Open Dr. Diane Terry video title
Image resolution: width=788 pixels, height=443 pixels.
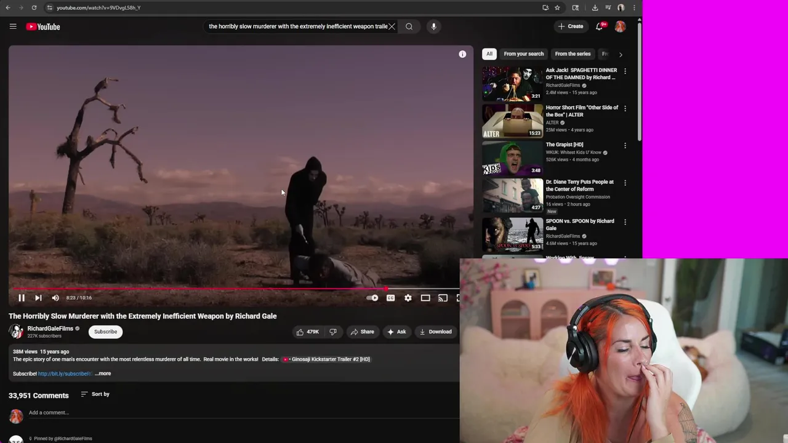coord(579,185)
